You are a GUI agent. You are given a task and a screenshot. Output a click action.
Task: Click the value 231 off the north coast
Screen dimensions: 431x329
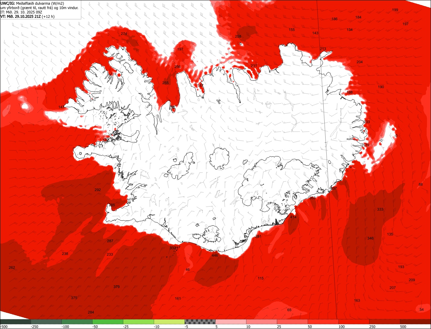coord(254,66)
